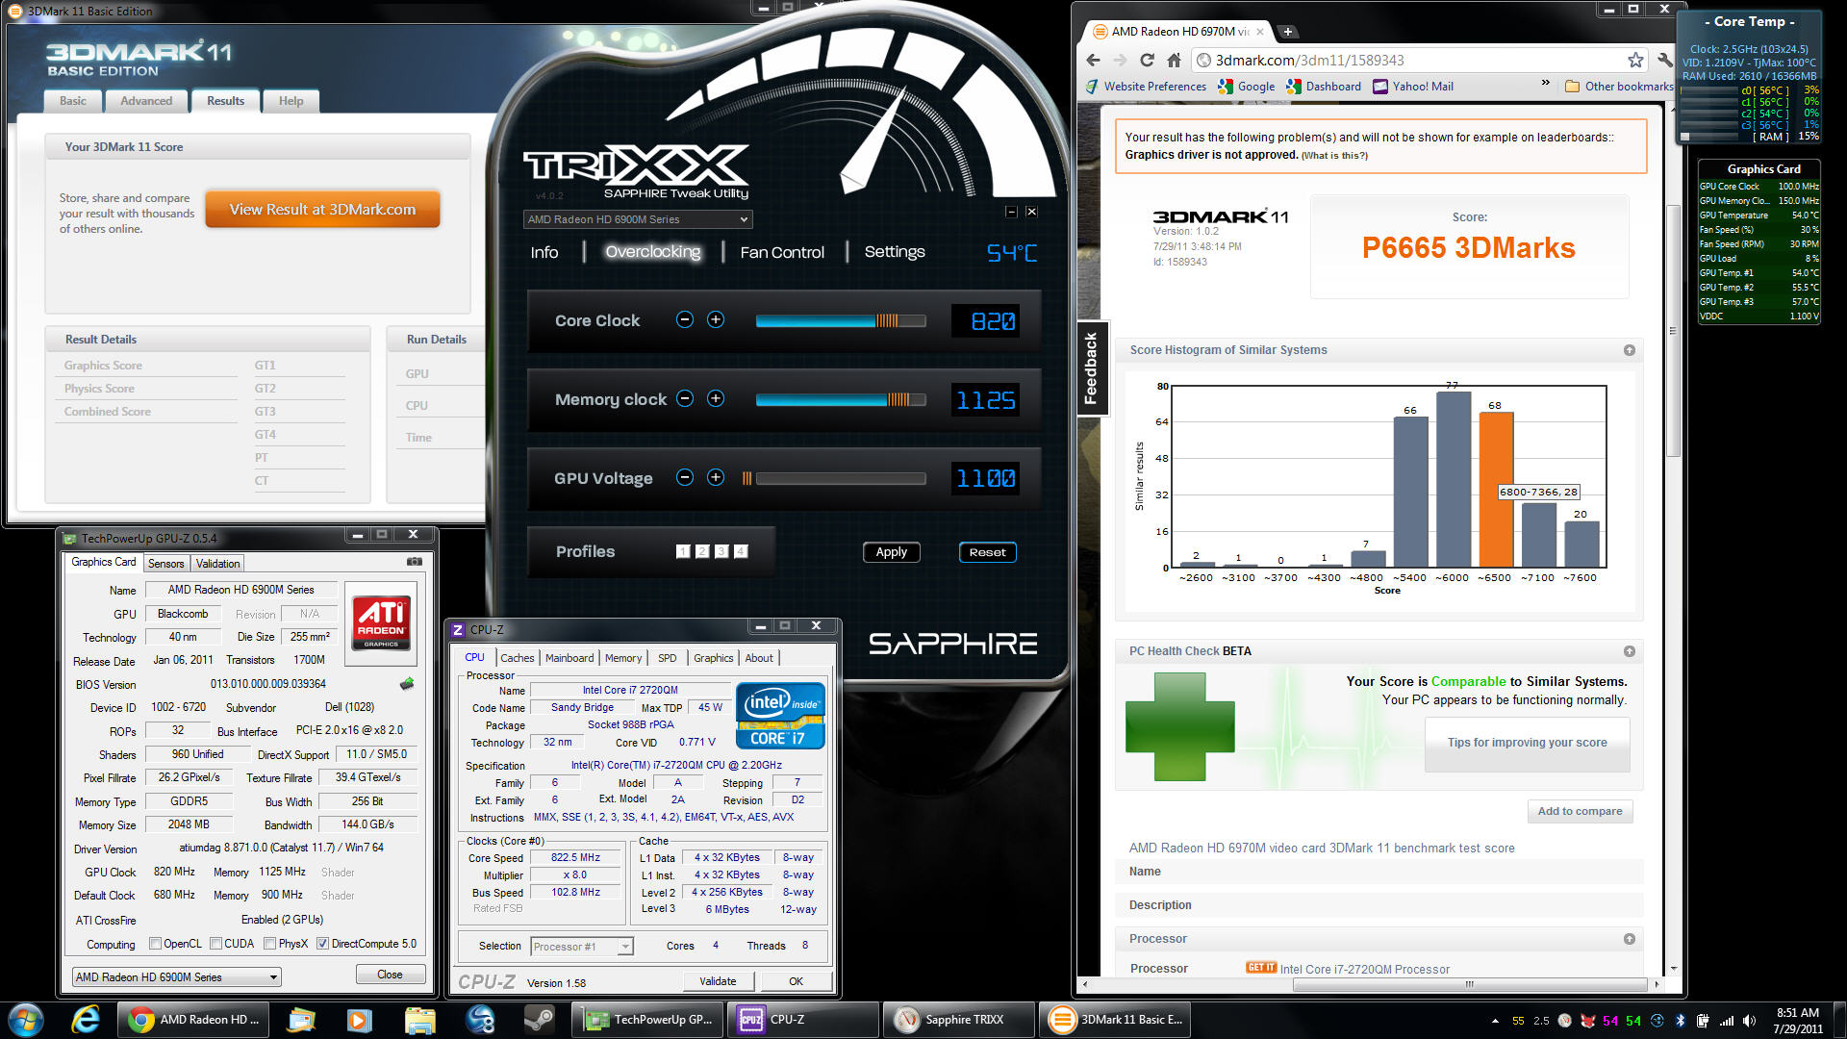
Task: Open Settings tab in TRIXX
Action: [895, 252]
